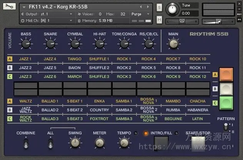
Task: Click the HABANERA pattern label
Action: 198,110
